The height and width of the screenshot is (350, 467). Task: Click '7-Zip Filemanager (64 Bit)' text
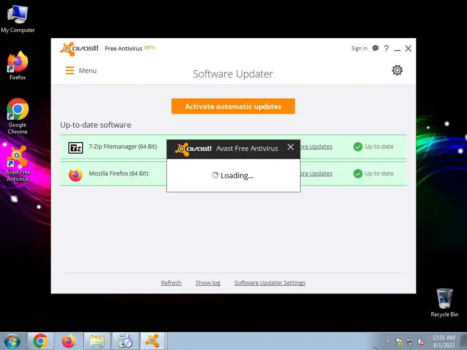coord(123,146)
